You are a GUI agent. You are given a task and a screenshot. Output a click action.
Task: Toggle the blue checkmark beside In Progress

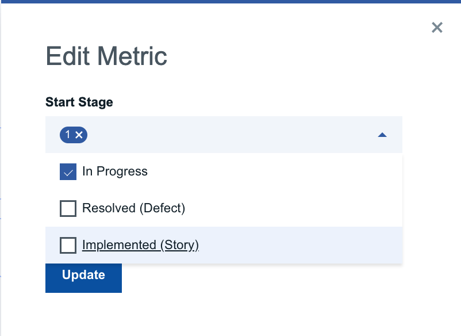[68, 171]
